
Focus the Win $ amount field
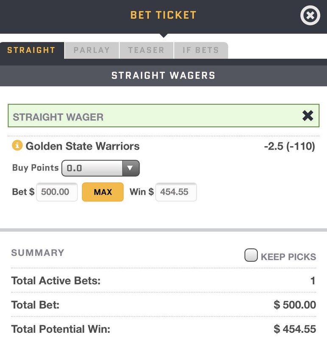click(x=176, y=192)
